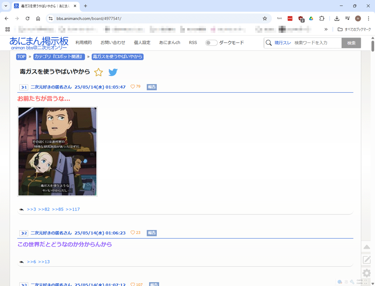Click the address bar URL
The width and height of the screenshot is (375, 286).
tap(89, 18)
